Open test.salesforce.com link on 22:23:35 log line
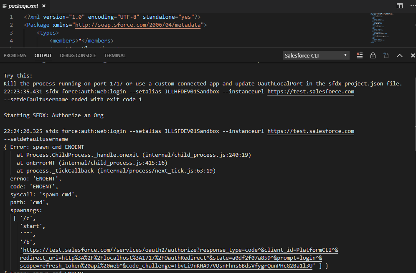This screenshot has height=273, width=416. click(x=310, y=92)
